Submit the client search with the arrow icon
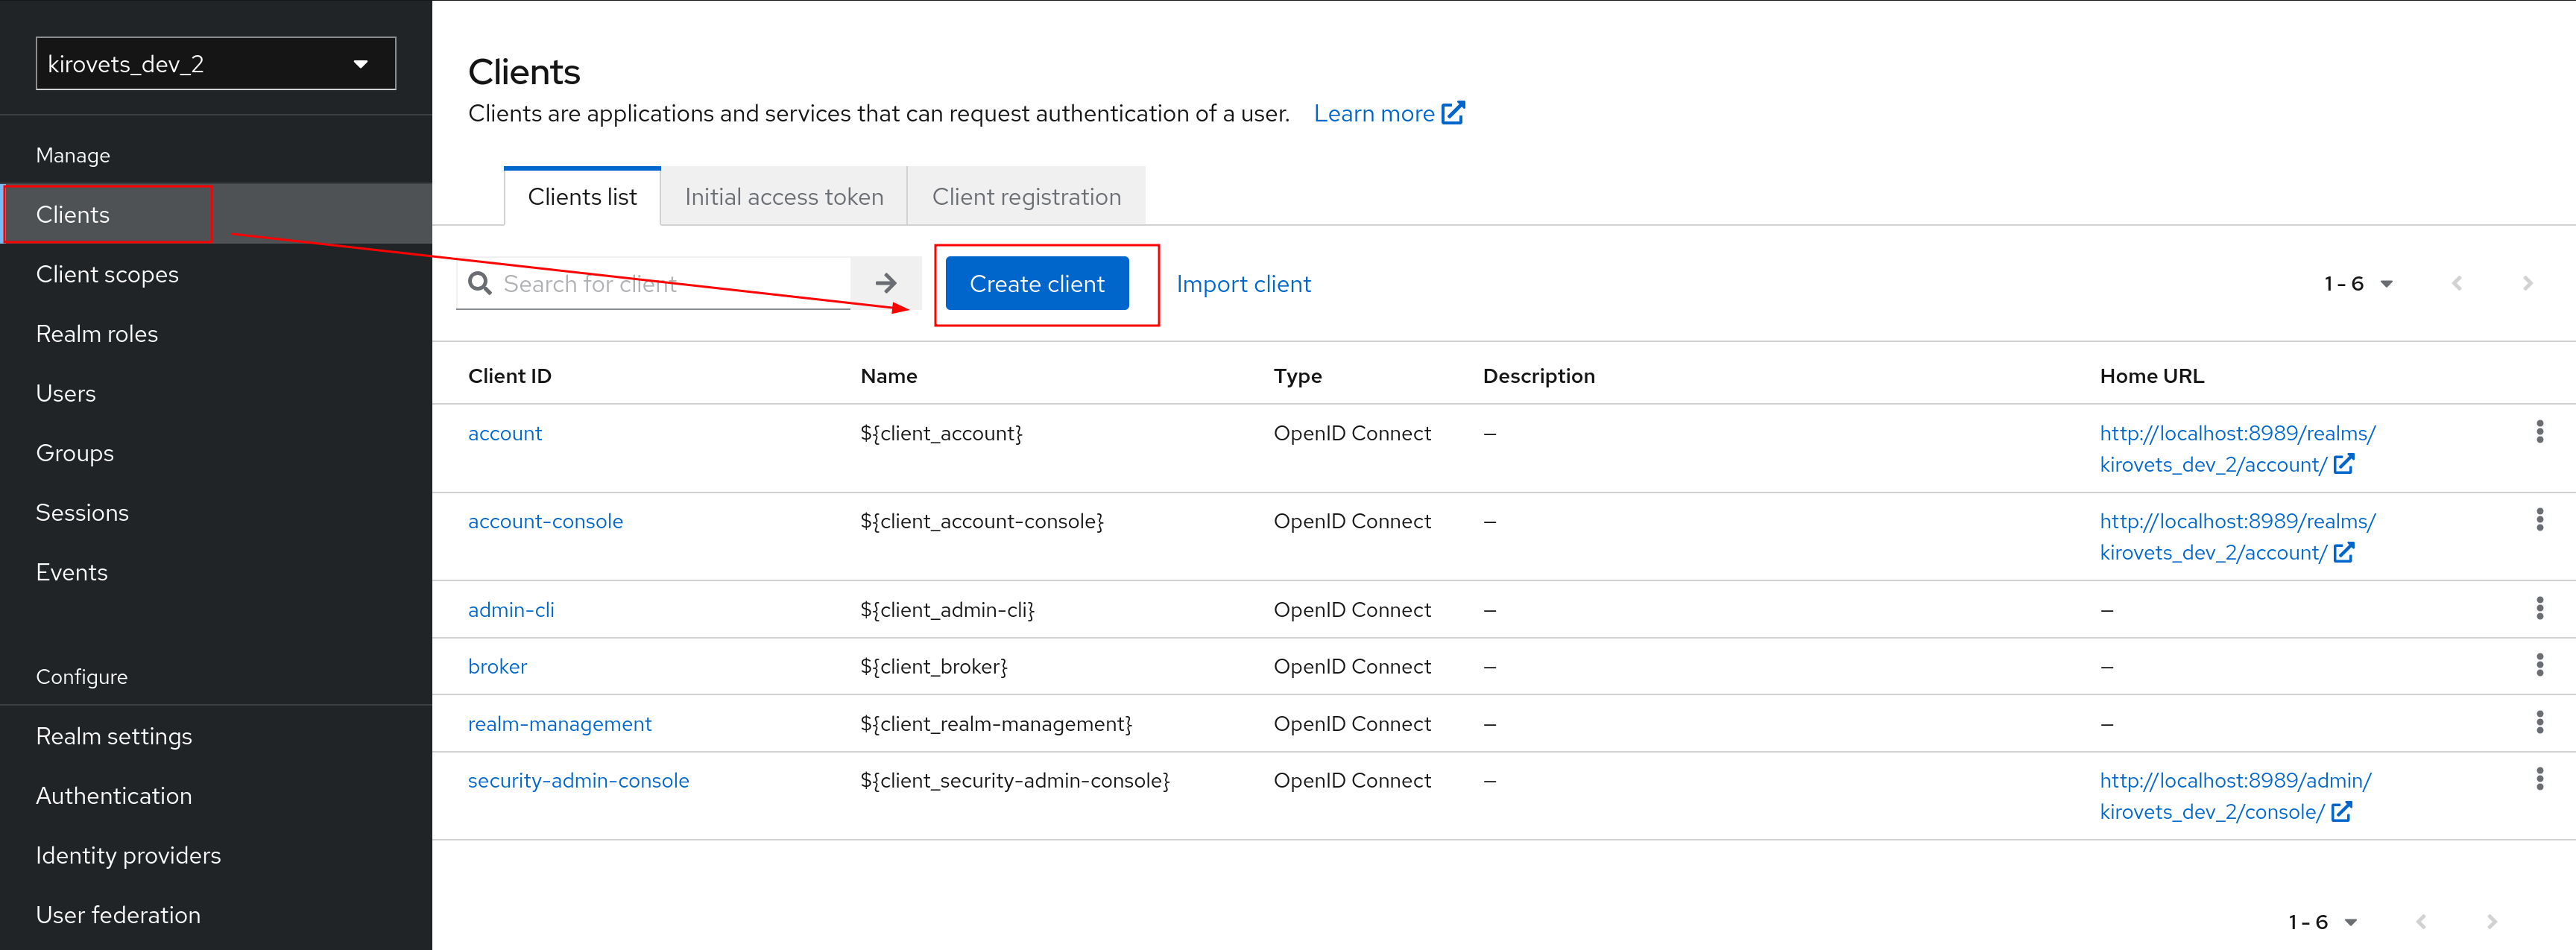This screenshot has height=950, width=2576. (886, 282)
